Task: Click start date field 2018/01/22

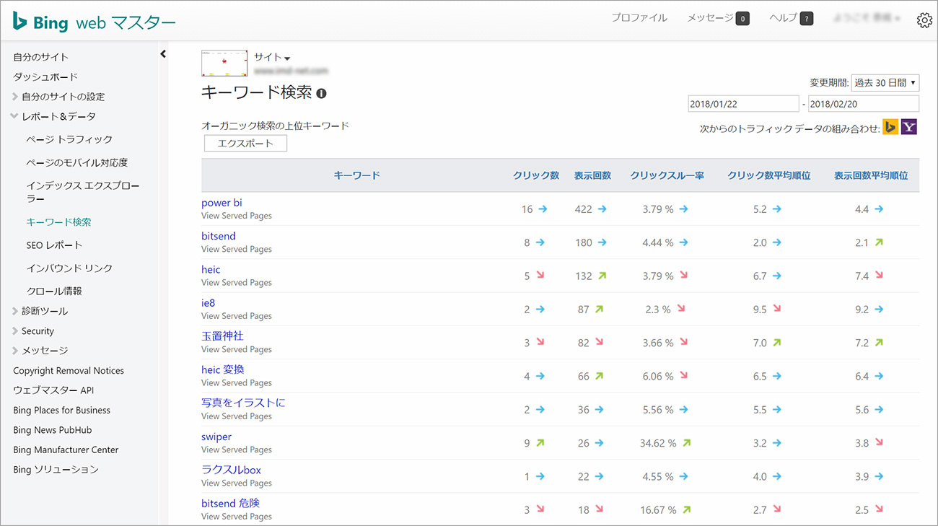Action: click(743, 104)
